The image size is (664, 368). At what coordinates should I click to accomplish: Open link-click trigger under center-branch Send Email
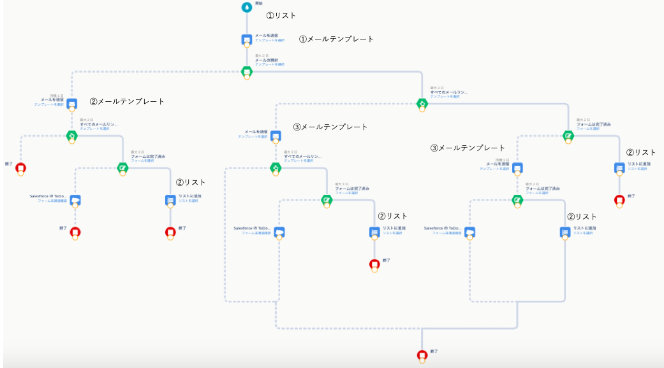pos(276,168)
